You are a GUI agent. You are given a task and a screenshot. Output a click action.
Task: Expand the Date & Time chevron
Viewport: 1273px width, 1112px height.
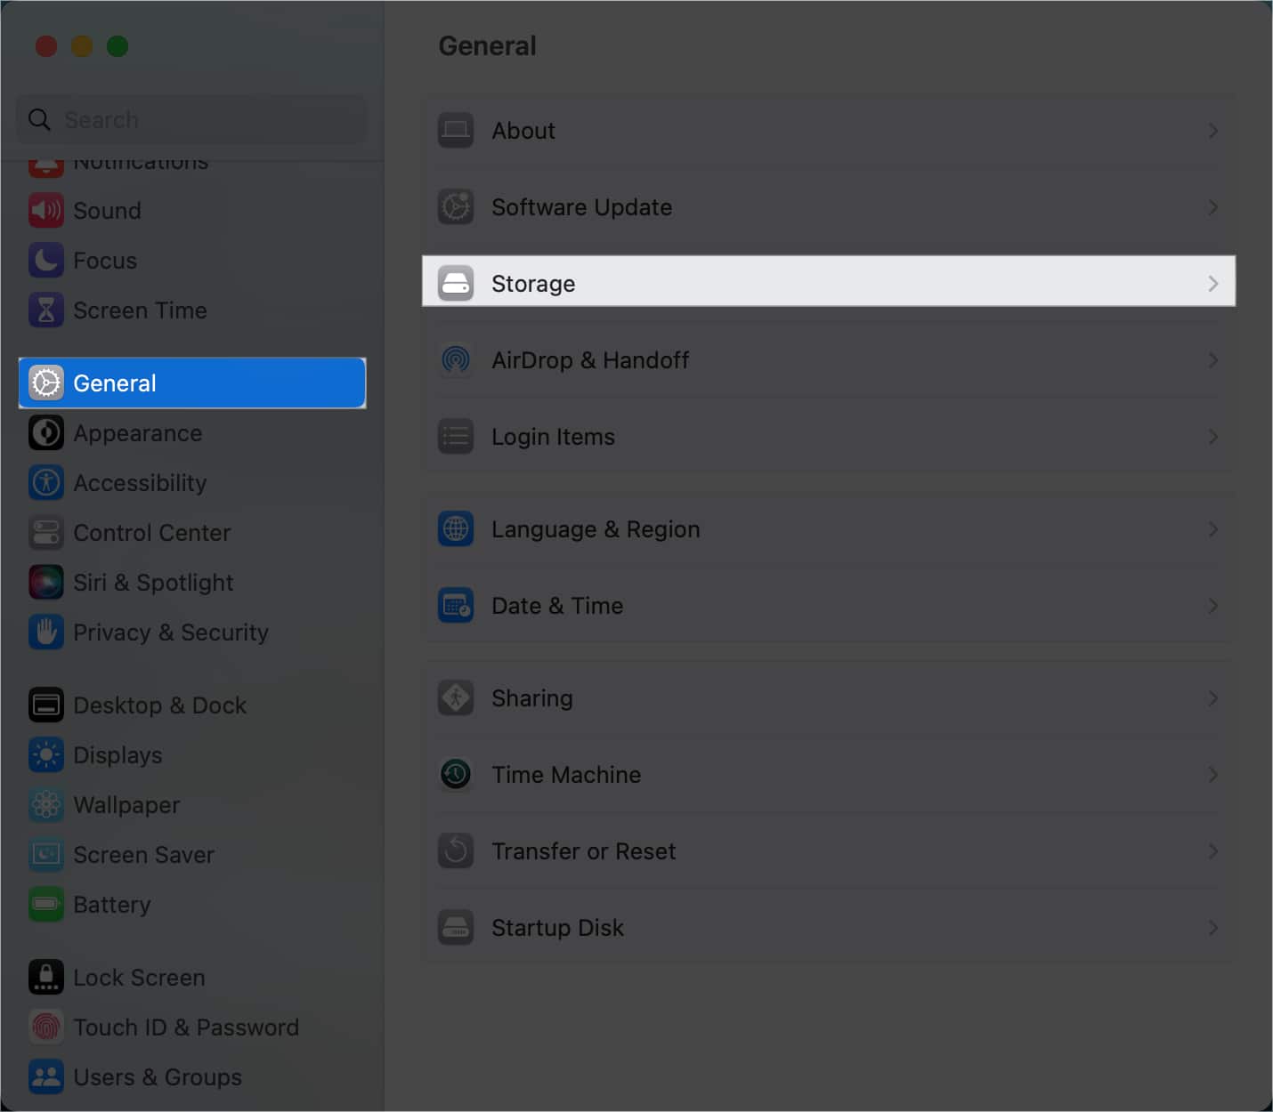coord(1212,606)
